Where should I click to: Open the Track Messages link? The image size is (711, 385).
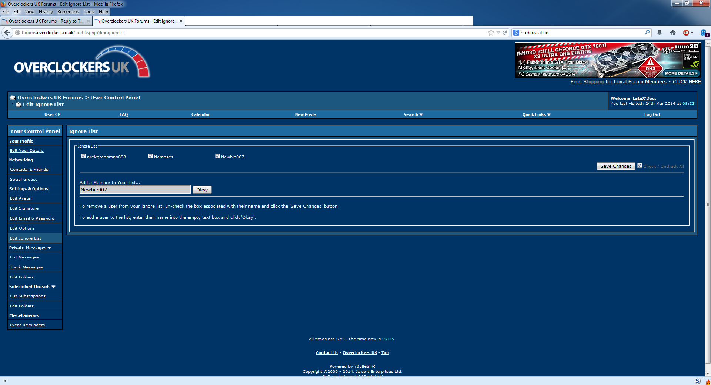tap(26, 267)
